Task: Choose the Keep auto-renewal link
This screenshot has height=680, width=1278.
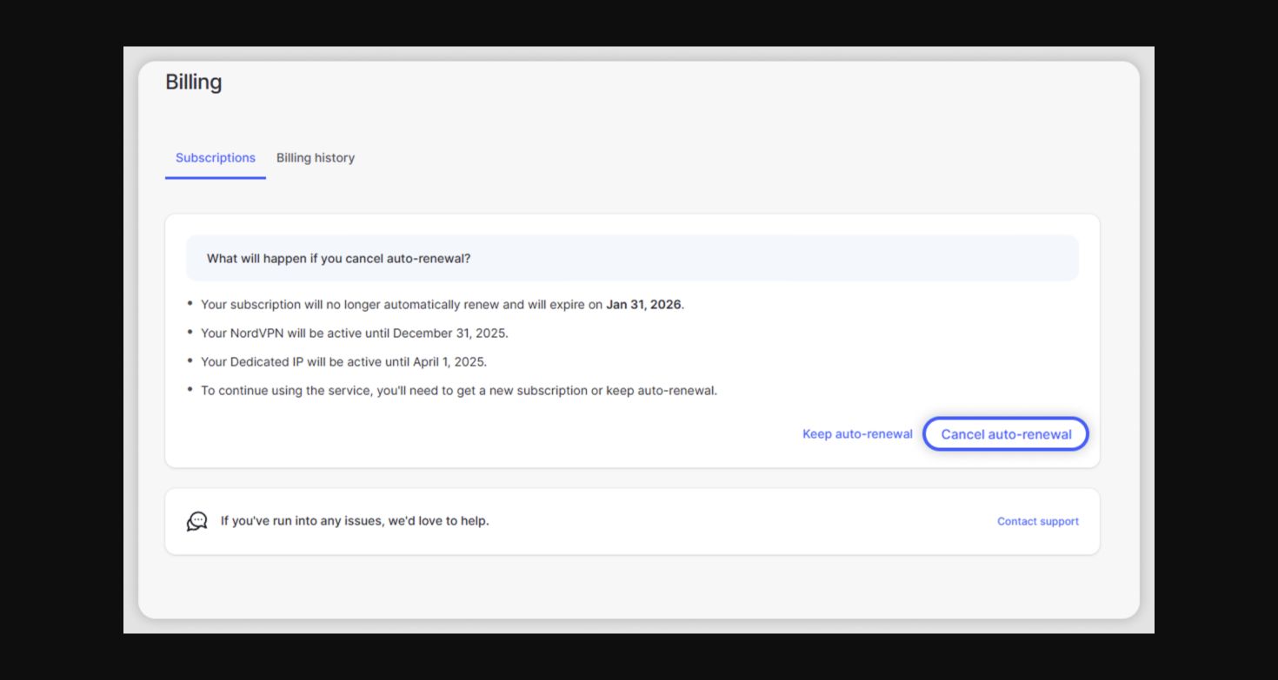Action: click(857, 434)
